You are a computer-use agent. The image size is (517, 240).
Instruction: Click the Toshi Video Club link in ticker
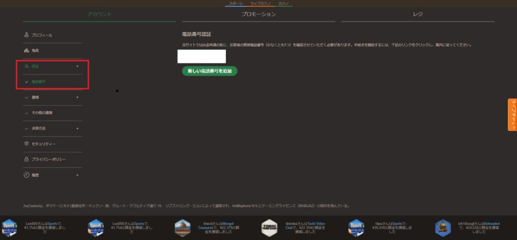pos(305,226)
